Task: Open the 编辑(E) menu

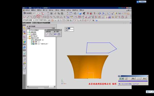Action: (33, 10)
